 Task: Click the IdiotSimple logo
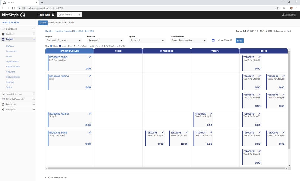(x=13, y=15)
